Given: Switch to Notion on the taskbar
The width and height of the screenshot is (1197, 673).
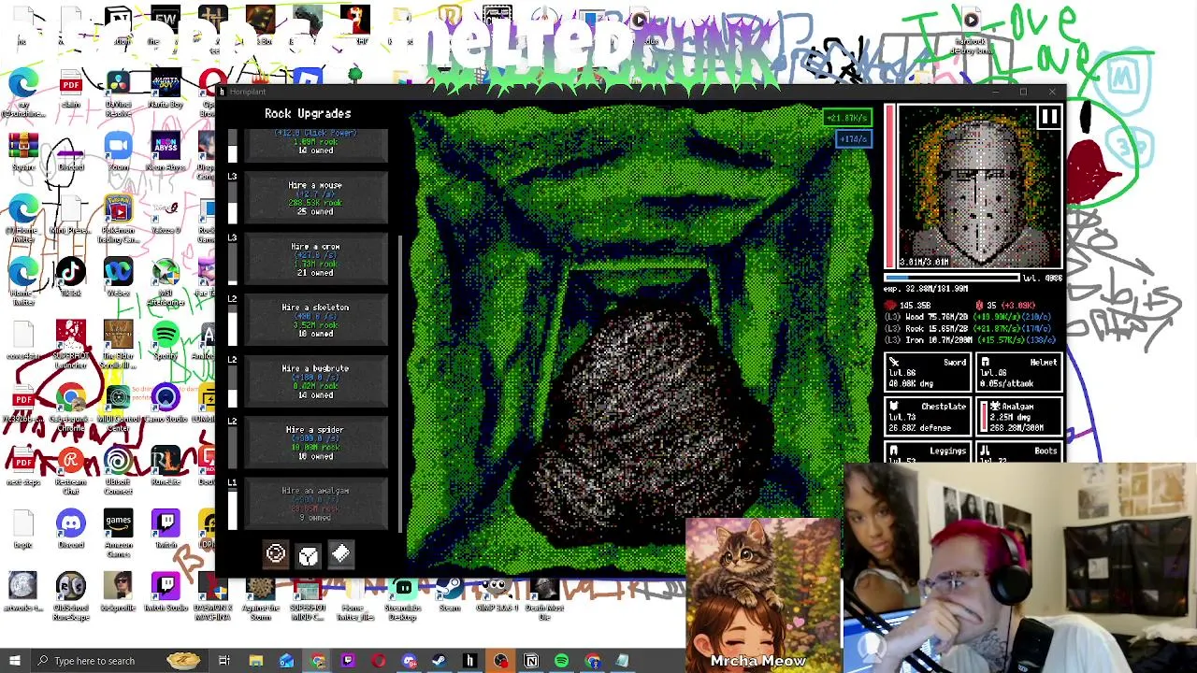Looking at the screenshot, I should coord(531,661).
